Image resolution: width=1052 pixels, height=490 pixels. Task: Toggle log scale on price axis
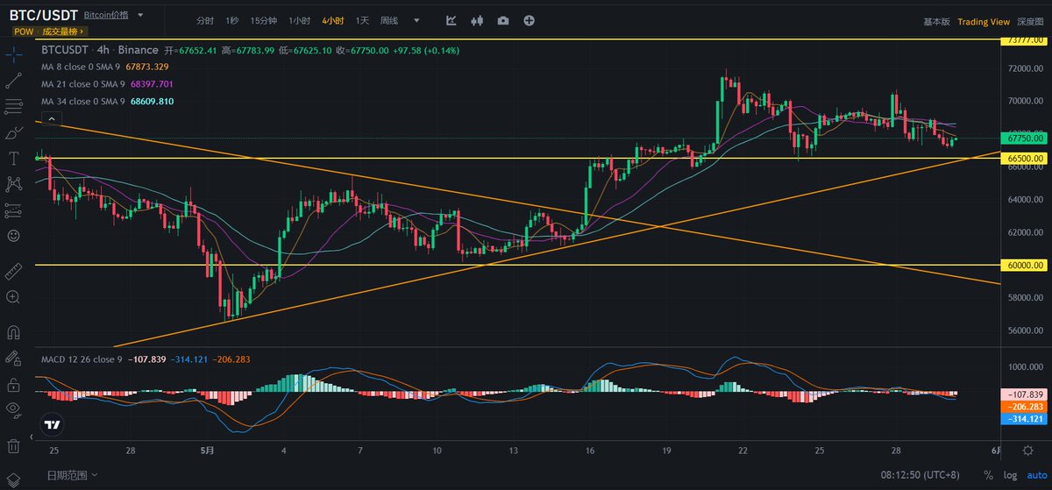coord(1008,474)
